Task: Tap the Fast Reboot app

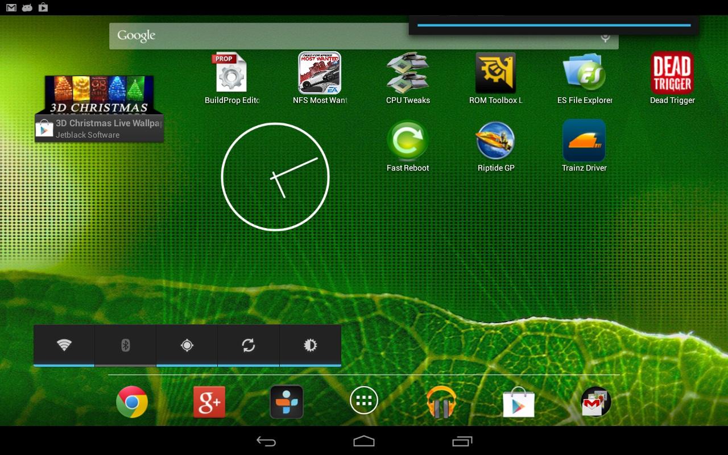Action: (x=408, y=146)
